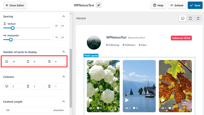Play the white flowers video
Image resolution: width=204 pixels, height=115 pixels.
[91, 100]
